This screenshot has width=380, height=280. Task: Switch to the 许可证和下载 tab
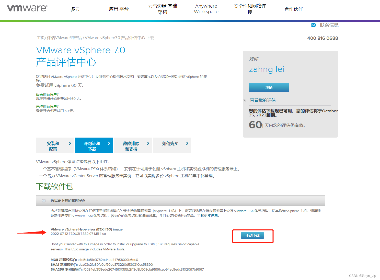click(94, 145)
